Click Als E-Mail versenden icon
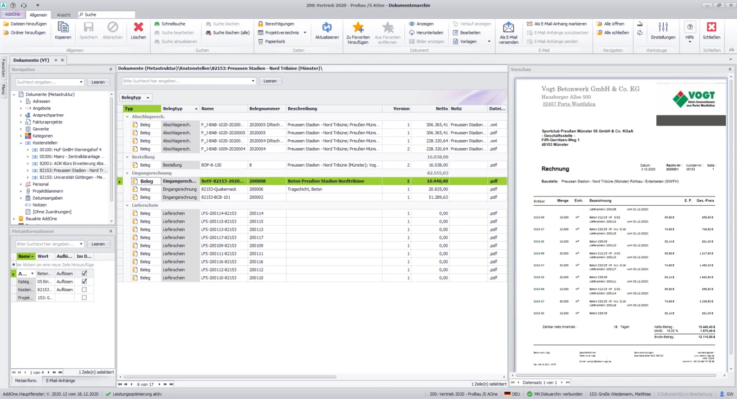This screenshot has width=737, height=399. pos(508,28)
